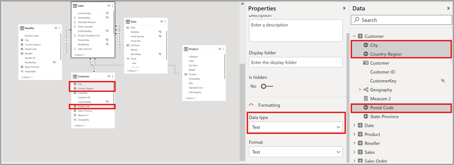Select State-Province field in the Data pane

[384, 116]
